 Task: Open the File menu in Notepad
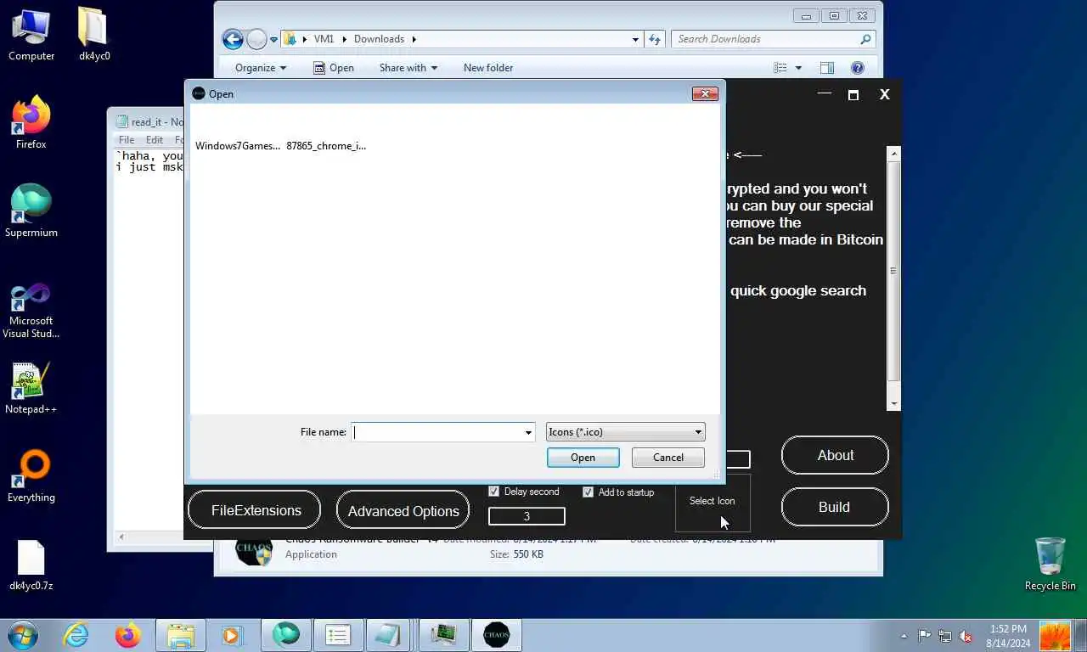point(127,140)
